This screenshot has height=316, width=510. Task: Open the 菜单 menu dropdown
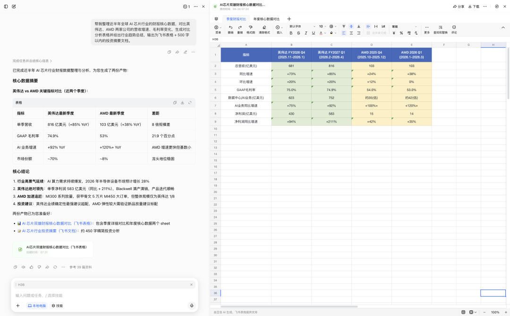[x=218, y=29]
